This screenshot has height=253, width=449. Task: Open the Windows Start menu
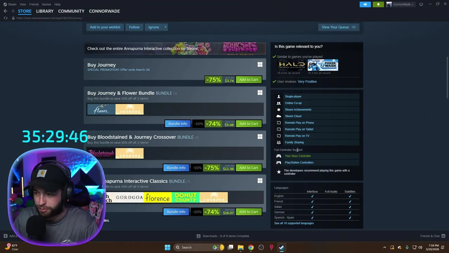[167, 247]
